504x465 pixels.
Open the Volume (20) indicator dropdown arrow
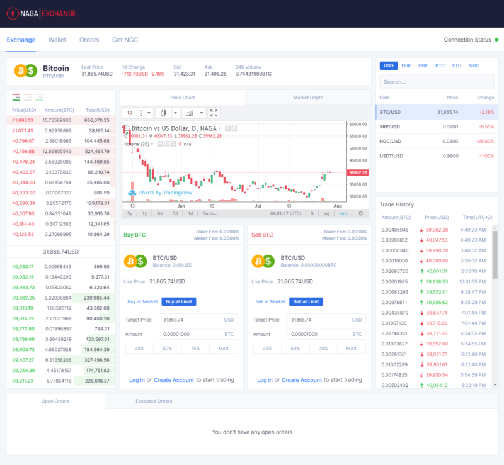152,144
